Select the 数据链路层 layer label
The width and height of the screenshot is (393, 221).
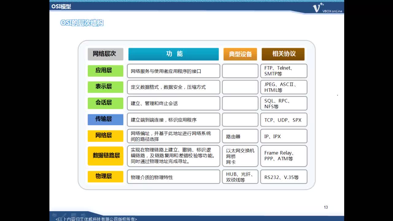coord(105,156)
